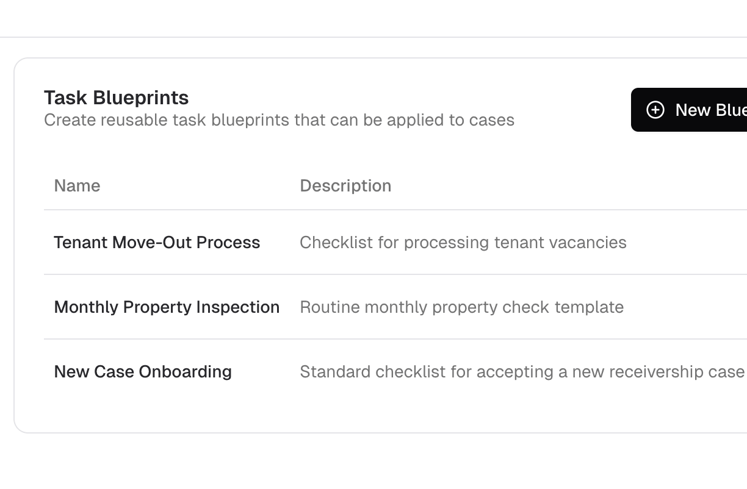This screenshot has width=747, height=489.
Task: Click the plus icon on the New Blueprint button
Action: pos(655,110)
